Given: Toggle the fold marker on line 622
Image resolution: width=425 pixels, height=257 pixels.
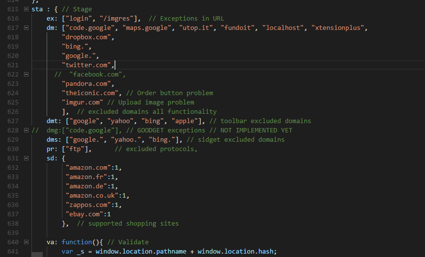Looking at the screenshot, I should (x=27, y=75).
